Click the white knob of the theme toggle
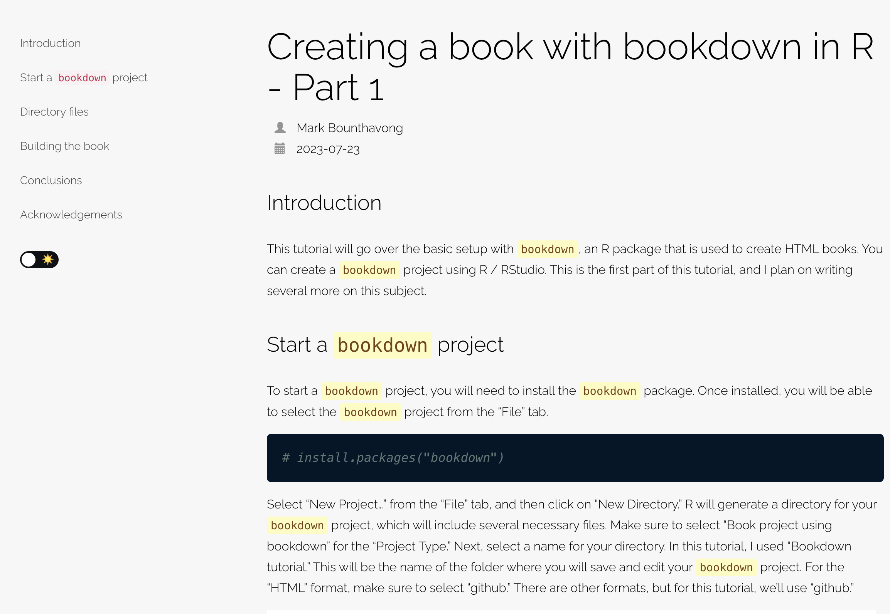Viewport: 890px width, 614px height. pos(28,260)
